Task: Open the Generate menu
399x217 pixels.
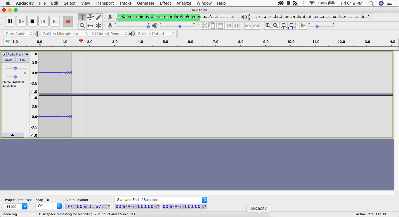Action: [x=145, y=3]
